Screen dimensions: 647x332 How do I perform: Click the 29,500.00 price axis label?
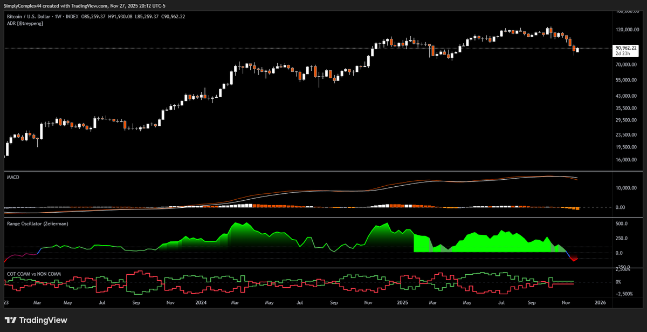[x=627, y=121]
